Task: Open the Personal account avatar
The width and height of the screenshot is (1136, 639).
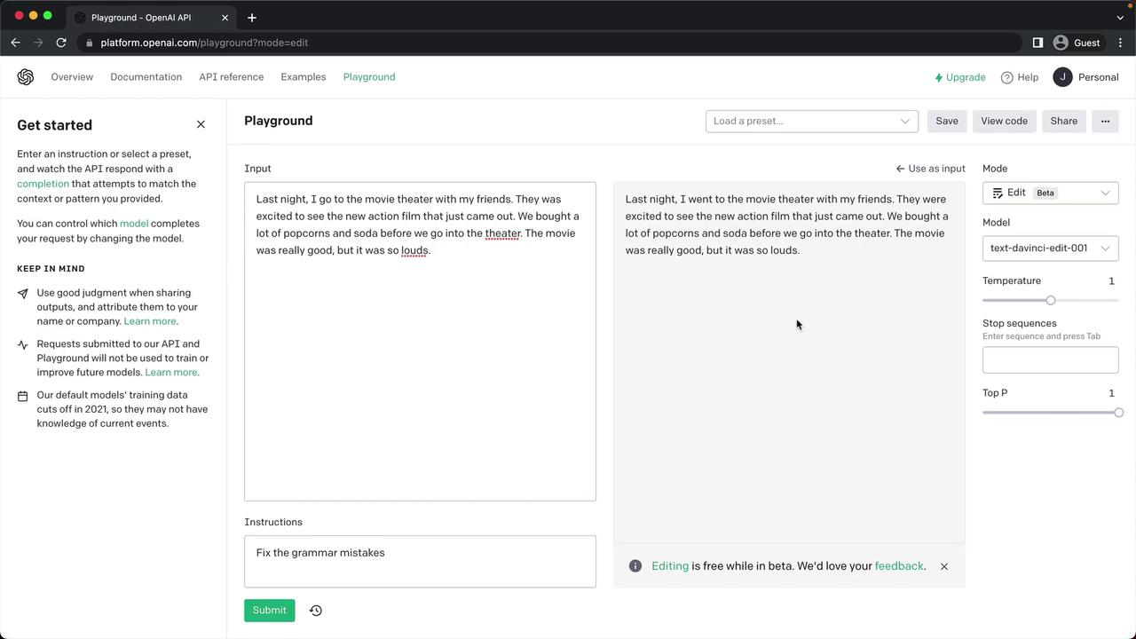Action: coord(1062,77)
